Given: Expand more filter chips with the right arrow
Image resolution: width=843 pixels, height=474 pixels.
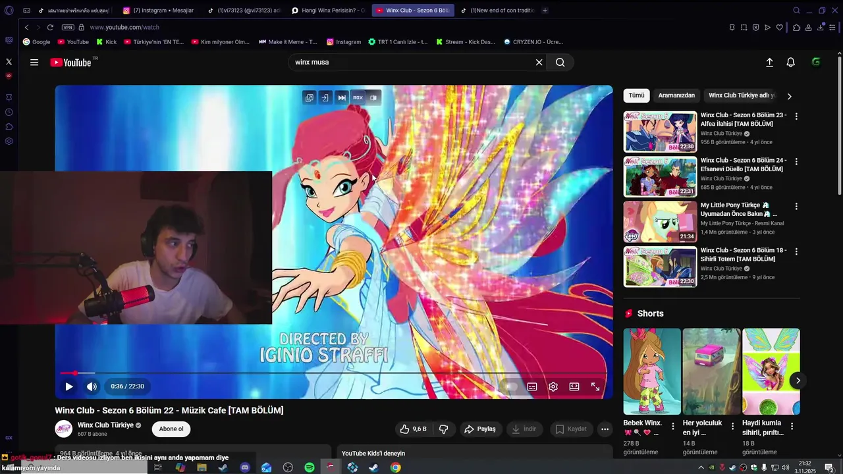Looking at the screenshot, I should pos(790,96).
